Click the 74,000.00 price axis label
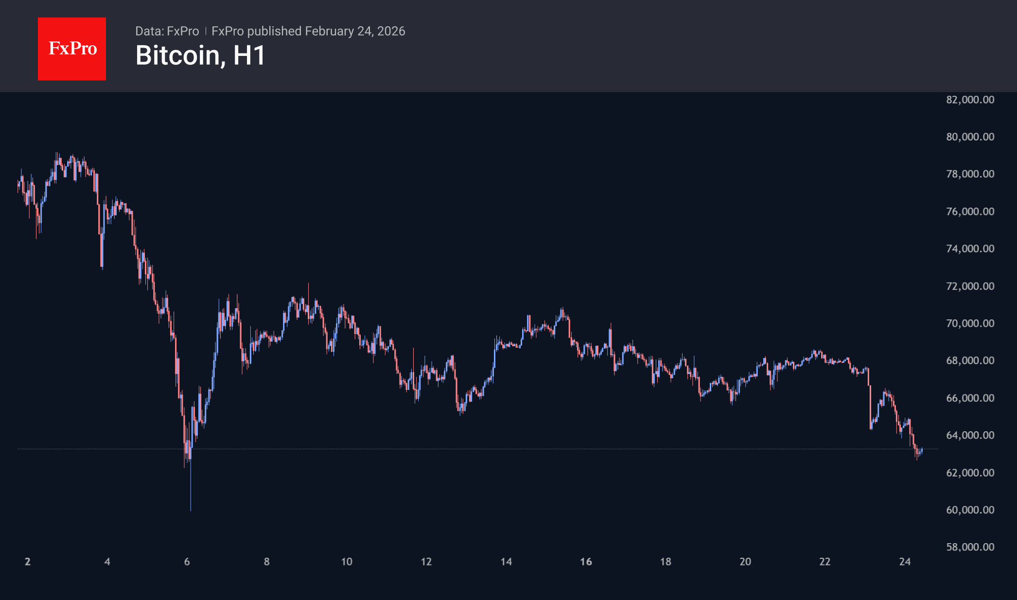Viewport: 1017px width, 600px height. click(x=970, y=248)
